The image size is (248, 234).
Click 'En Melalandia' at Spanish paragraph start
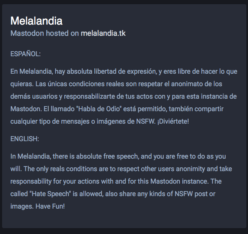click(x=31, y=71)
